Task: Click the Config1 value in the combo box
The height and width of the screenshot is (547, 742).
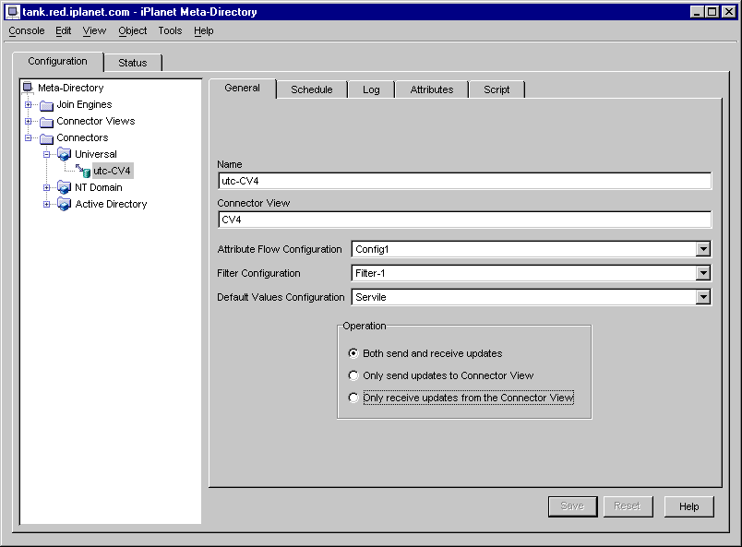Action: (x=372, y=249)
